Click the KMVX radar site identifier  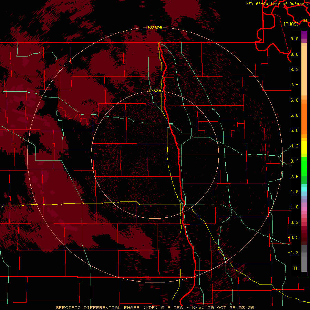199,308
